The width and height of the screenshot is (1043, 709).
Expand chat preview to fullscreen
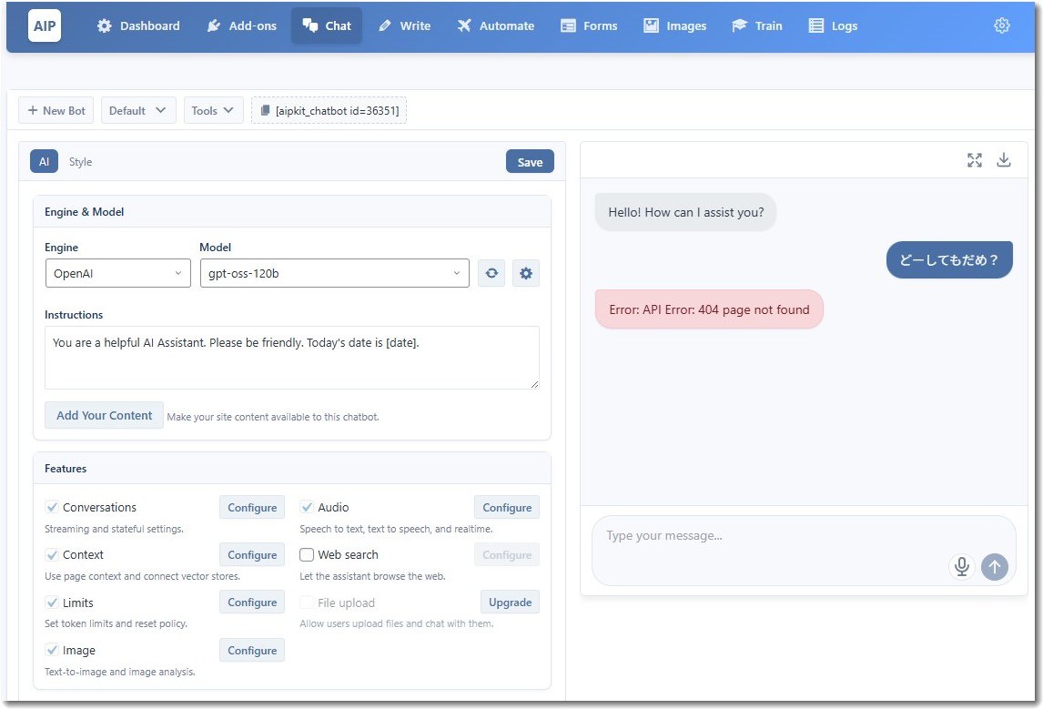[975, 160]
